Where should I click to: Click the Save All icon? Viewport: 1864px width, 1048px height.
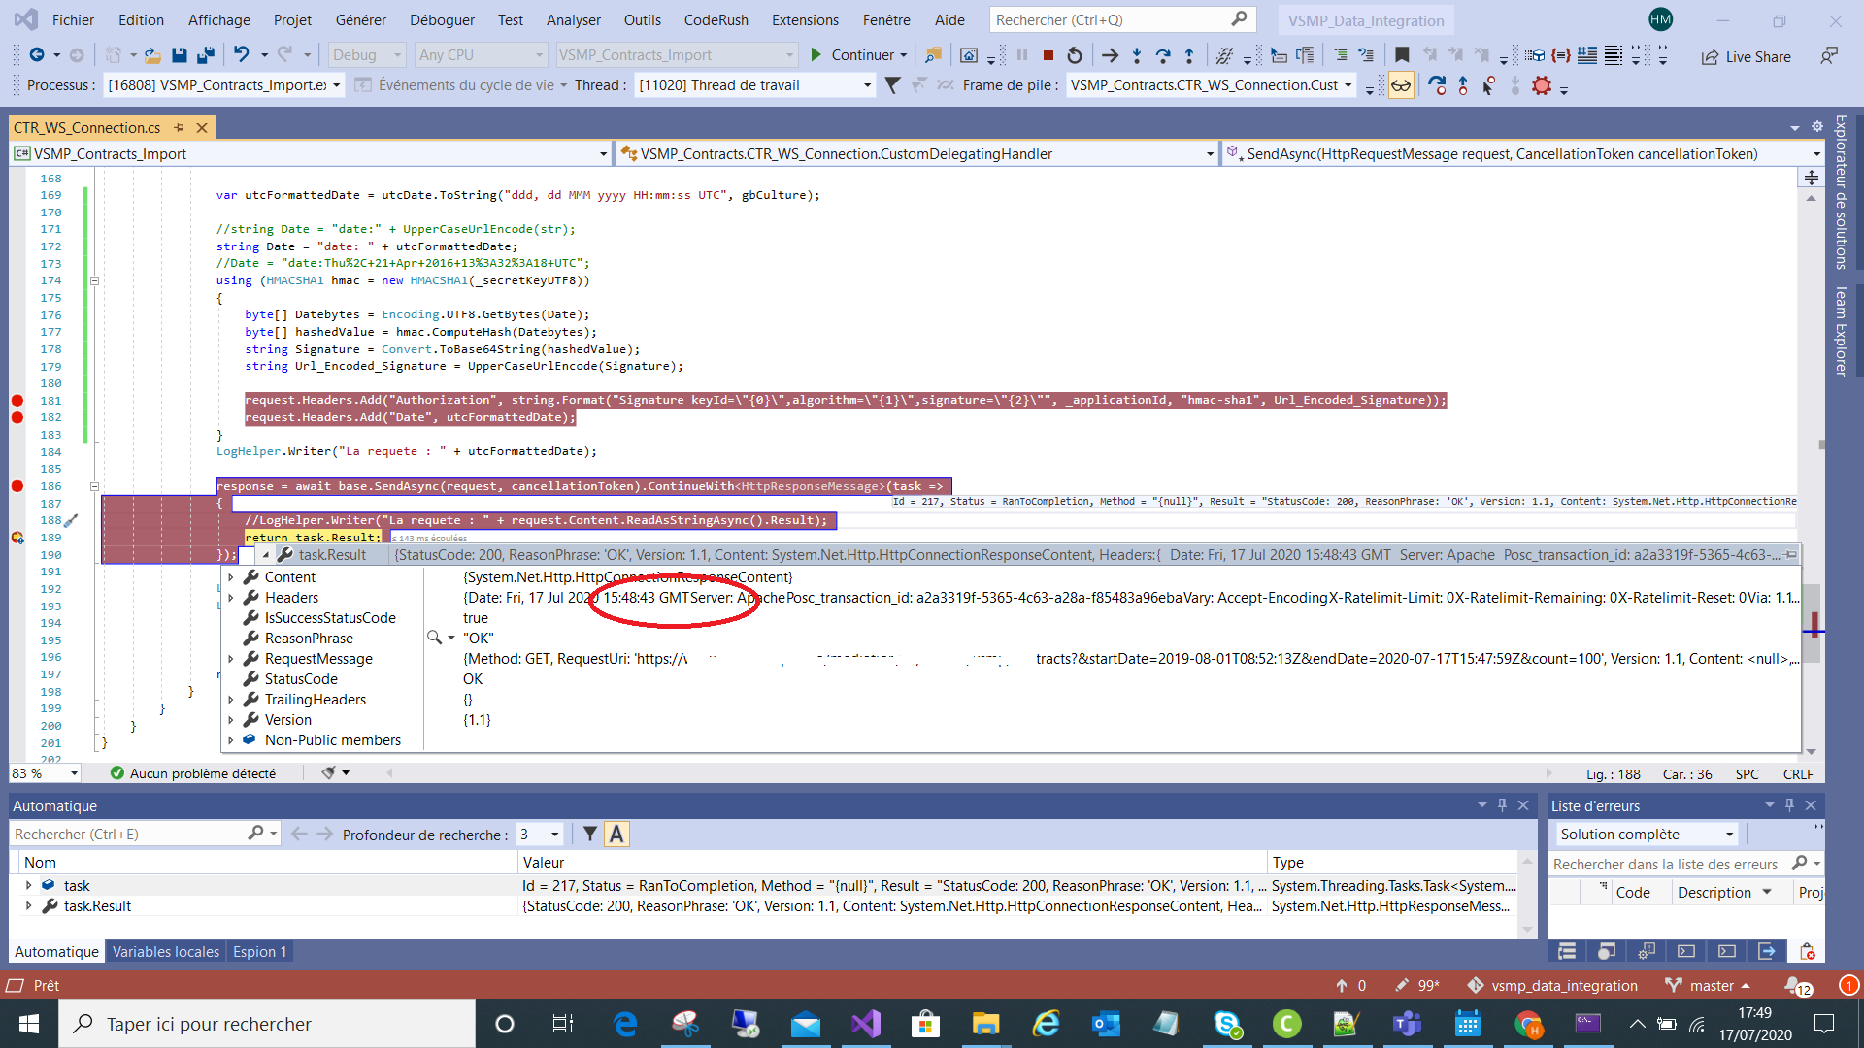click(x=205, y=55)
